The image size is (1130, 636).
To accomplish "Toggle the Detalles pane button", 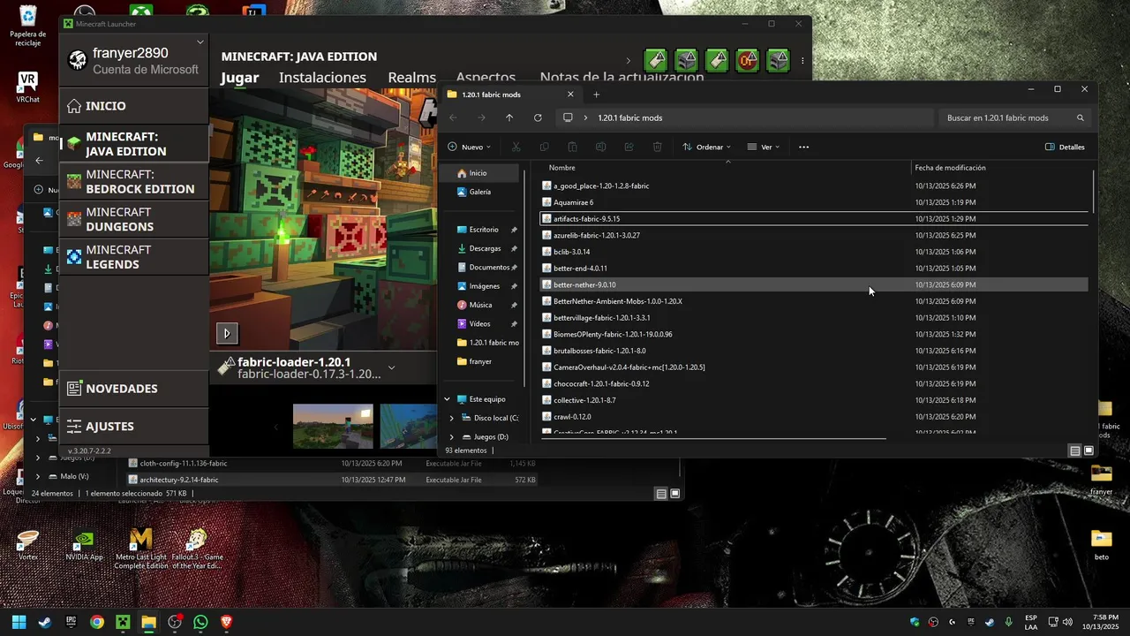I will tap(1065, 147).
